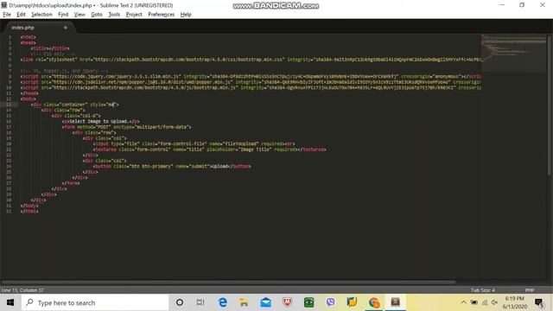Open the Mail app from taskbar
553x311 pixels.
tap(265, 302)
